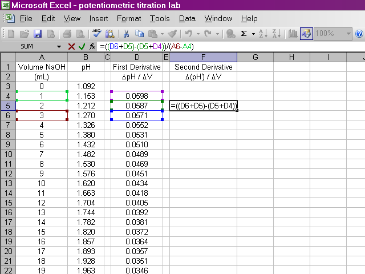Click cell B13 showing 1.620
The image size is (365, 274).
[x=86, y=183]
